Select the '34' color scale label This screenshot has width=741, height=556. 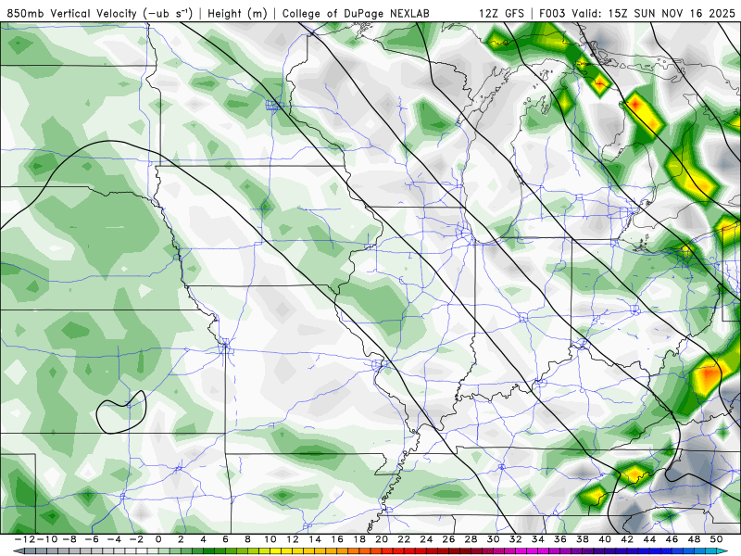pos(538,539)
